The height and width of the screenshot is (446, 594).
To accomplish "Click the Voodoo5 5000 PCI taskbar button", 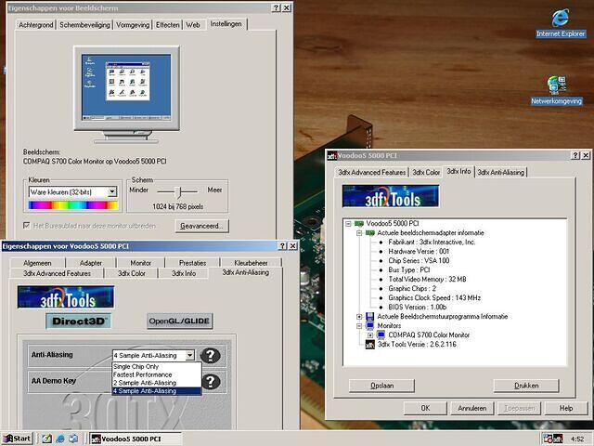I will (x=136, y=439).
